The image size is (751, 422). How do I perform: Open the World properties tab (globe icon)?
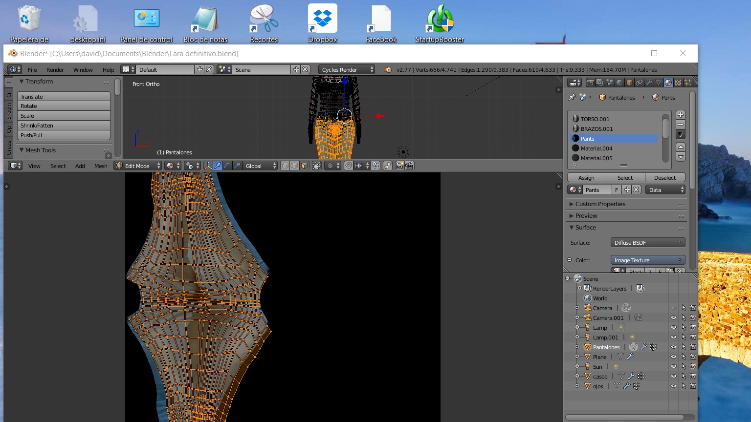click(619, 83)
